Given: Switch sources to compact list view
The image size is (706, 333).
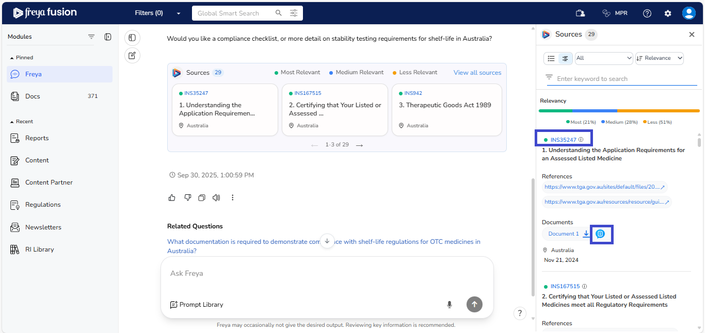Looking at the screenshot, I should click(x=551, y=59).
